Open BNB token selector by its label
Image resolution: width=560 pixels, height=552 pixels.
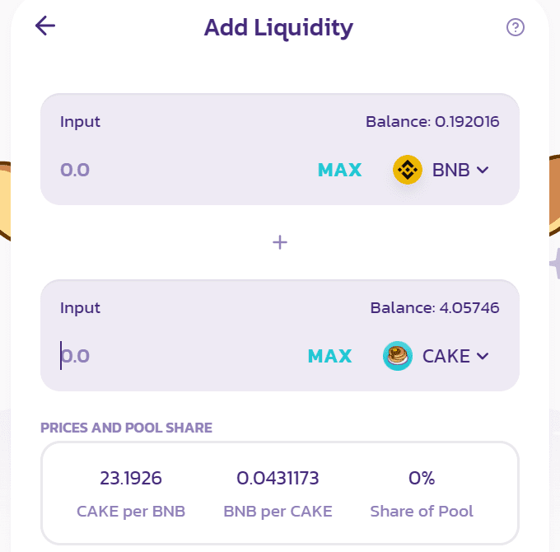450,170
